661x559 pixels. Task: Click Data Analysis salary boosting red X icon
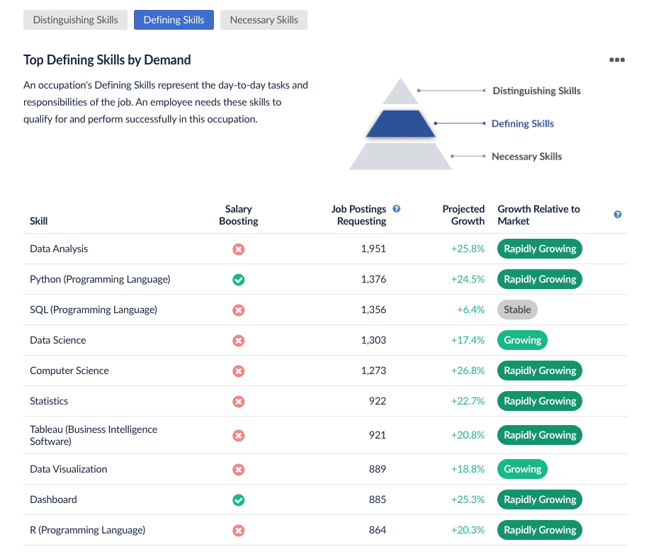(239, 249)
